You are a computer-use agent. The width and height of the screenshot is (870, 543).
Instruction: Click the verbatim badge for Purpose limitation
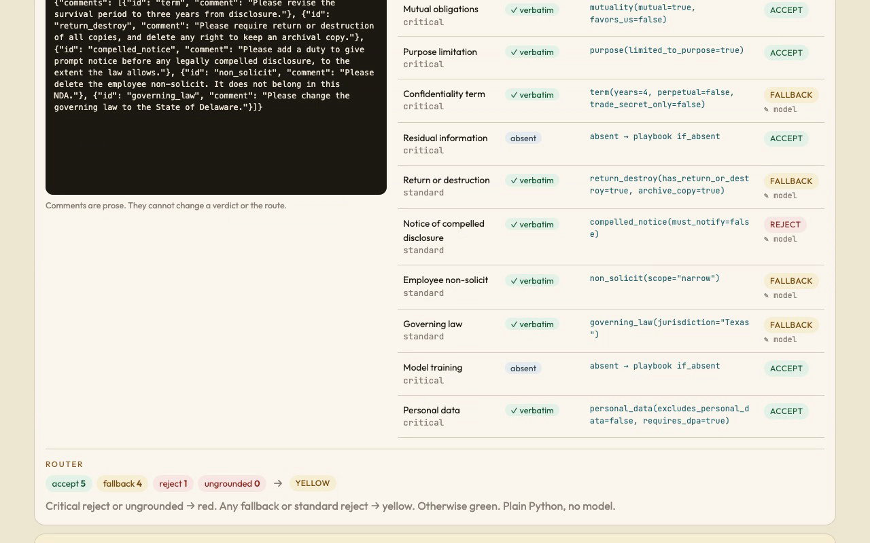(x=532, y=52)
